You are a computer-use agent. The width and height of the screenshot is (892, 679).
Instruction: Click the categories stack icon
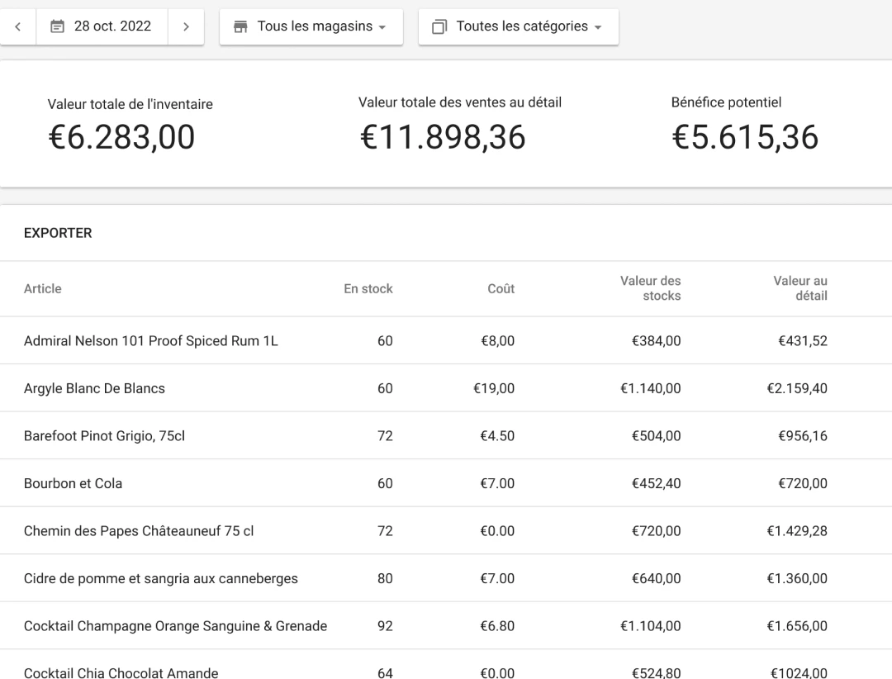click(x=439, y=26)
